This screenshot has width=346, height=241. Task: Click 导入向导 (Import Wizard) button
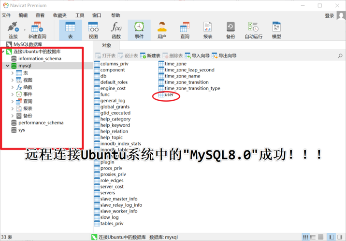click(197, 56)
